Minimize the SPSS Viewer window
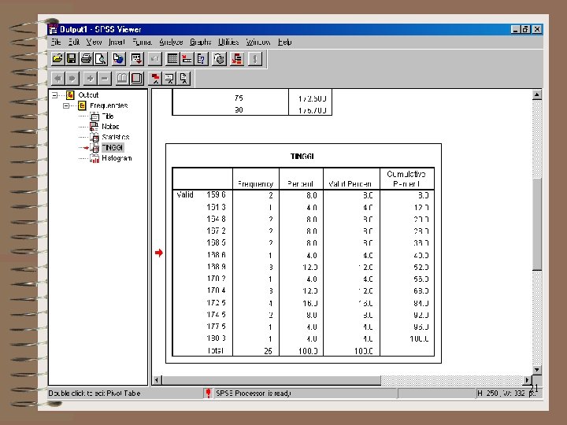567x425 pixels. 516,29
